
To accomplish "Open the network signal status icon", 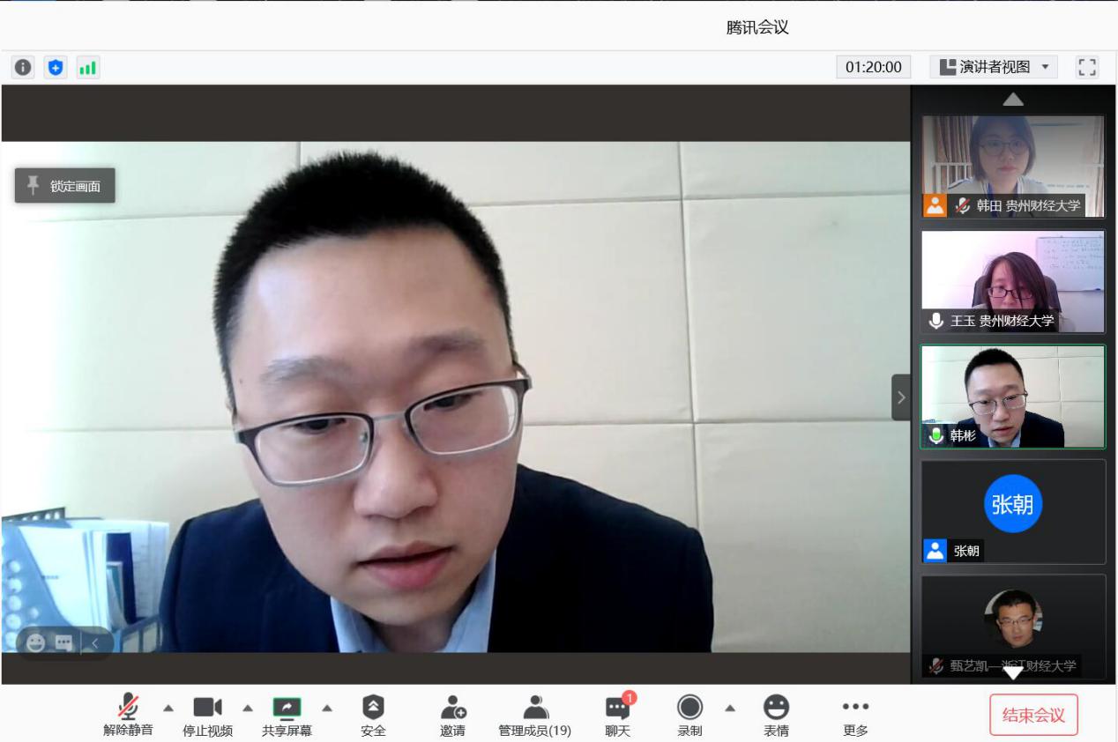I will (x=87, y=68).
